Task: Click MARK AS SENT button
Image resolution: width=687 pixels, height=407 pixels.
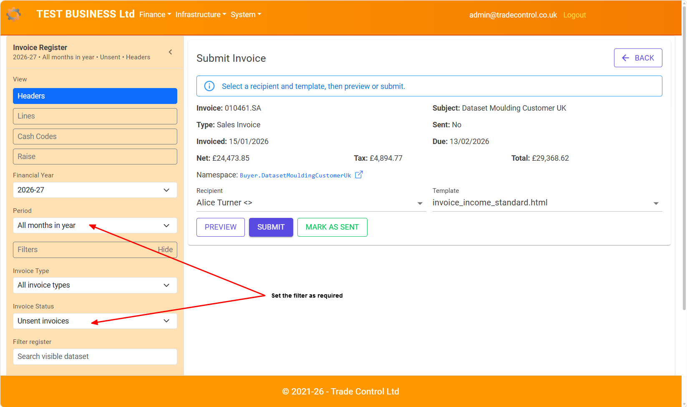Action: [x=332, y=227]
